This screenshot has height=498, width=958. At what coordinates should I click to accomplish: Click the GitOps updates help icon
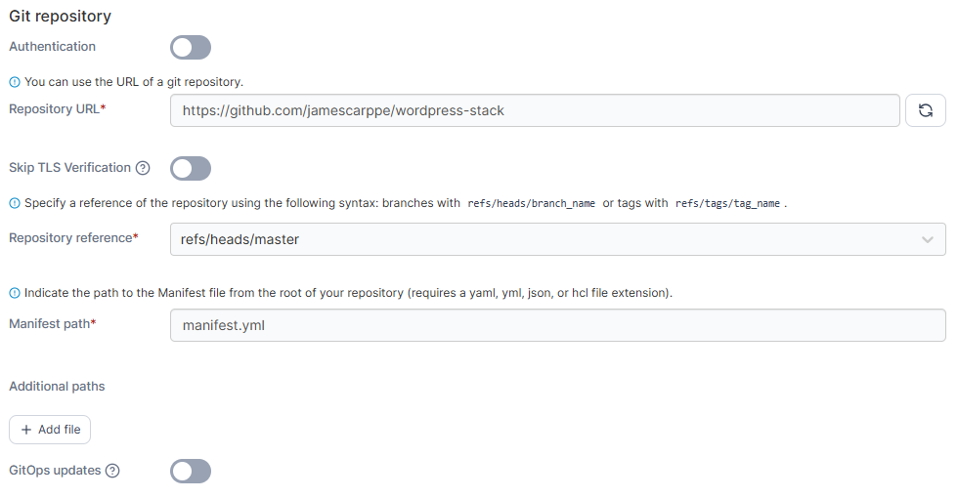(112, 471)
